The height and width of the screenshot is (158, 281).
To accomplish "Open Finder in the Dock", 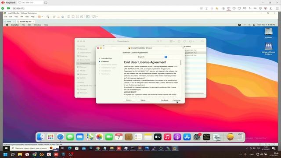I will point(41,137).
